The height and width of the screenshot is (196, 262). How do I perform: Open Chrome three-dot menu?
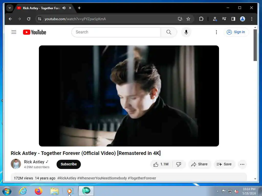252,19
